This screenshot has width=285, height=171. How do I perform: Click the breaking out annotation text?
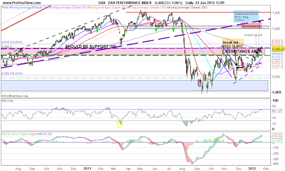point(253,35)
